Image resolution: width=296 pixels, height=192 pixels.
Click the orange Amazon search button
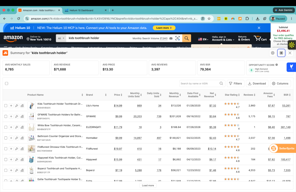186,38
